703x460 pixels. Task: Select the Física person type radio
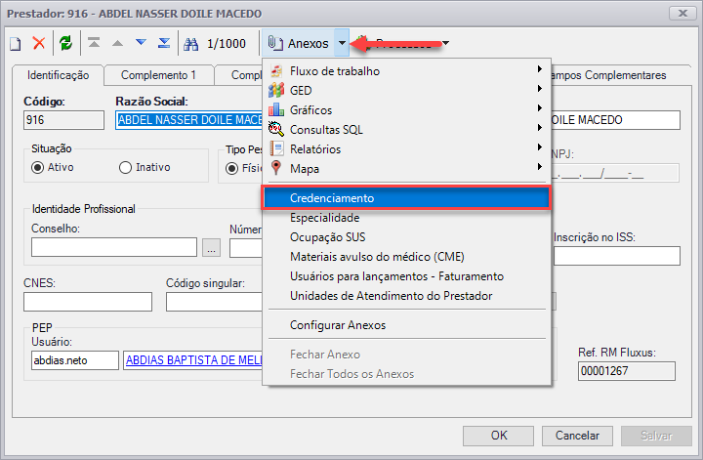[x=231, y=169]
